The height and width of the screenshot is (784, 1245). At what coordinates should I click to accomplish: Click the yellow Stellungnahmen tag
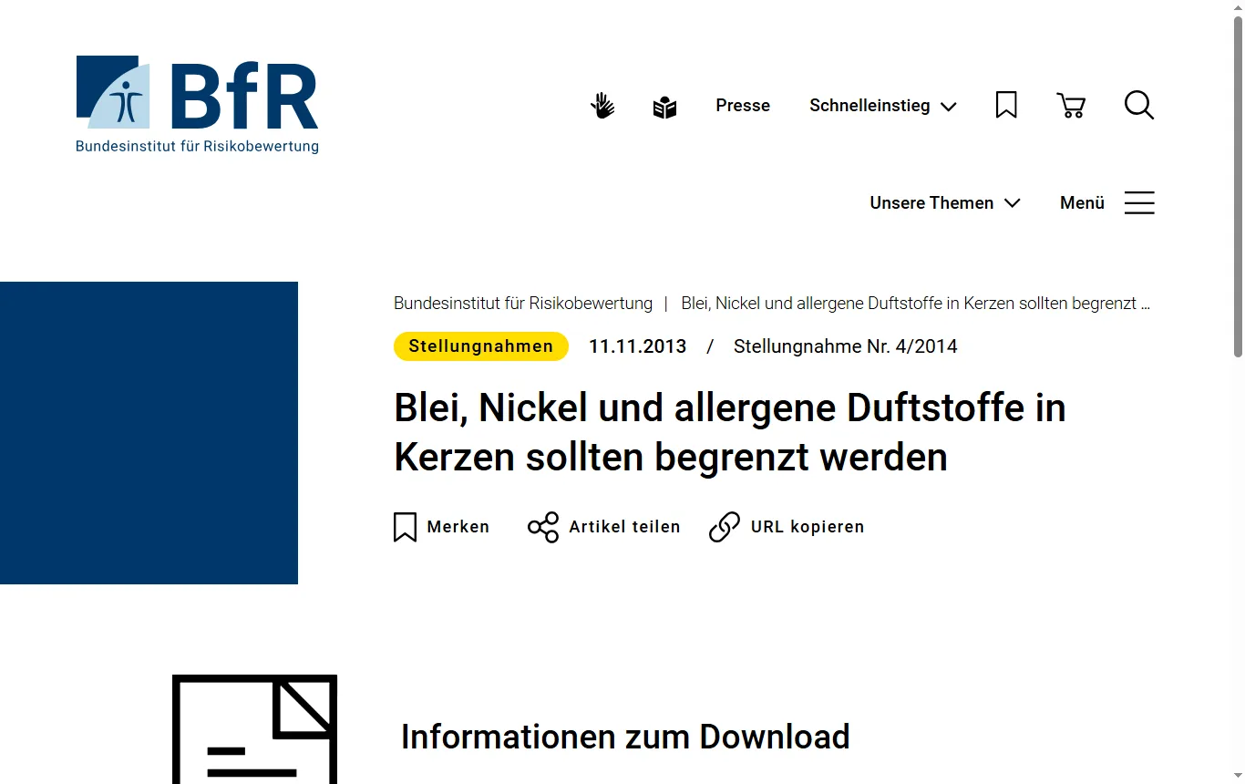[481, 346]
